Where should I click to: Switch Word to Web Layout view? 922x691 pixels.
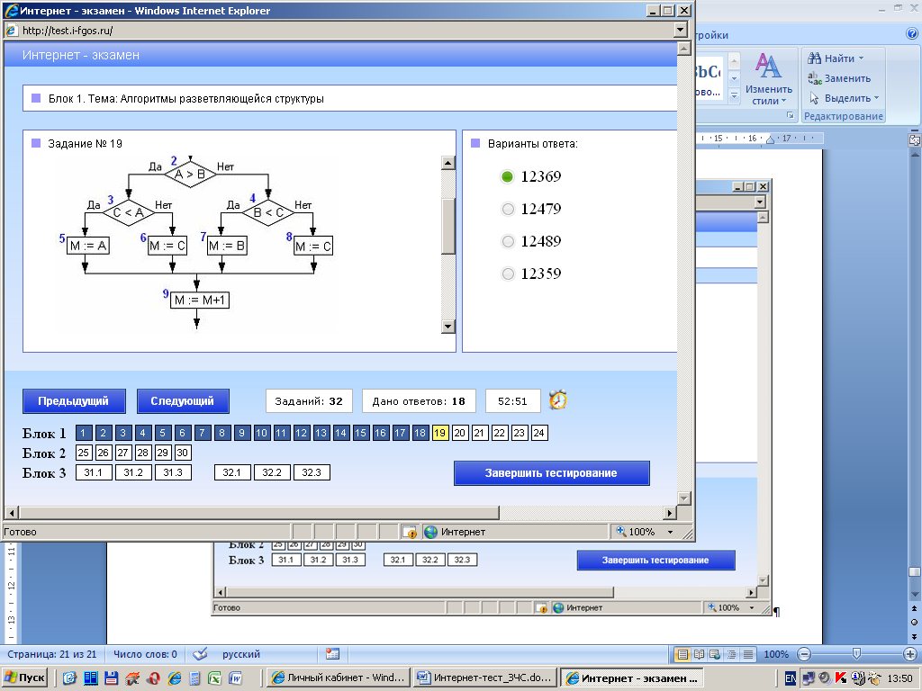(x=715, y=654)
